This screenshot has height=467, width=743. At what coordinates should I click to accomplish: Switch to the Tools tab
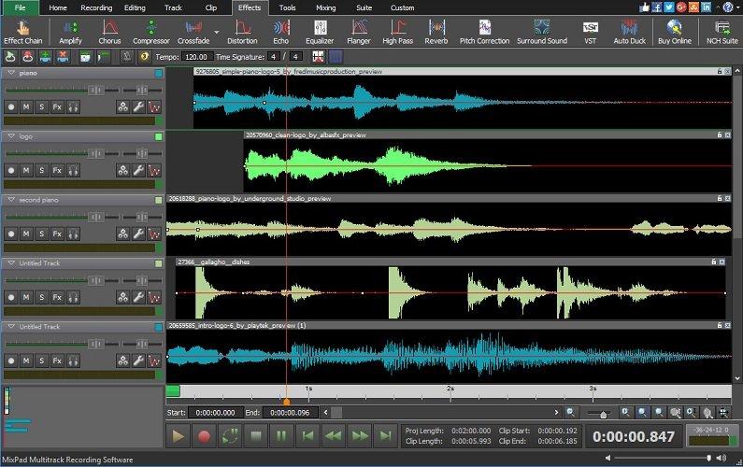coord(287,7)
